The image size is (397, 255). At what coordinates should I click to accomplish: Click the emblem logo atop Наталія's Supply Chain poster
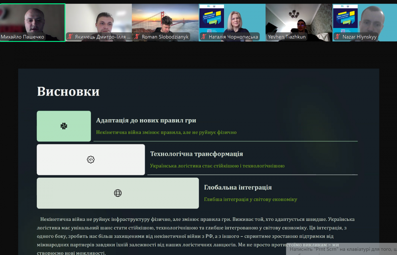(214, 6)
